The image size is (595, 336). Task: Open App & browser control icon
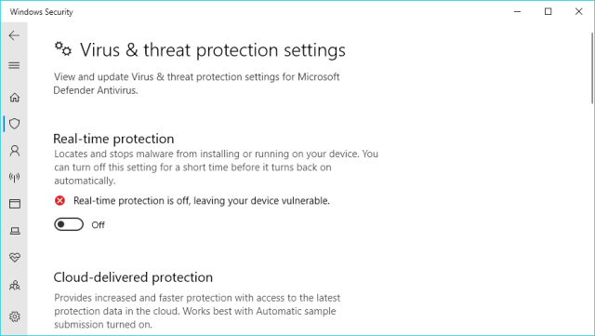tap(15, 204)
